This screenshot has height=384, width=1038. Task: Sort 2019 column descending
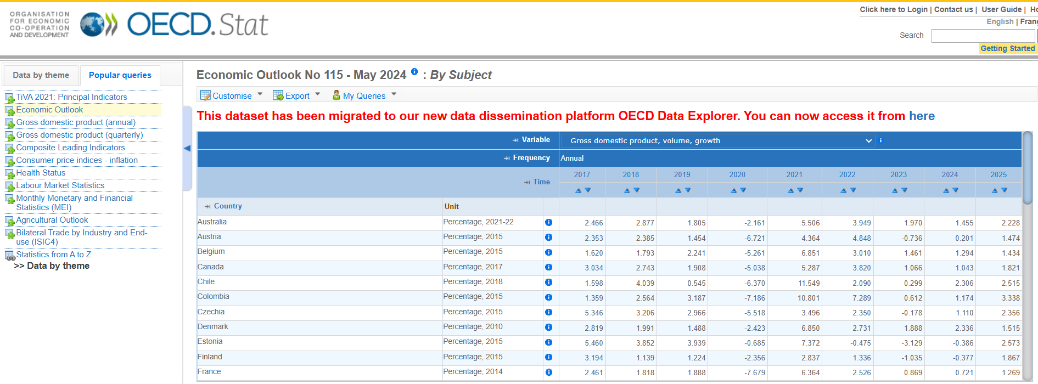point(688,190)
